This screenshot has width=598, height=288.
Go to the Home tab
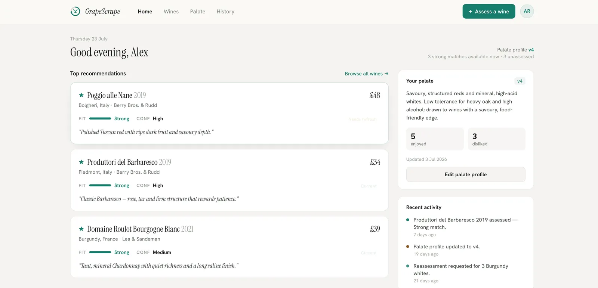coord(145,12)
